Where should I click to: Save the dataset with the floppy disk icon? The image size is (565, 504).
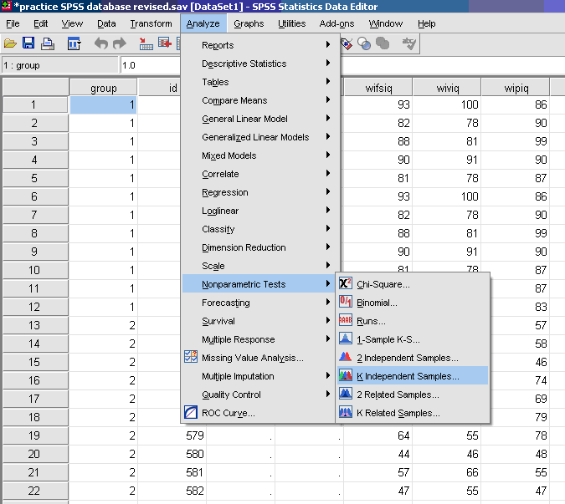[x=28, y=43]
